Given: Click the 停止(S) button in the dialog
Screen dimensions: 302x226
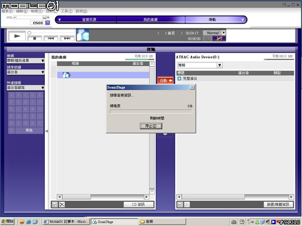Looking at the screenshot, I should pos(151,126).
